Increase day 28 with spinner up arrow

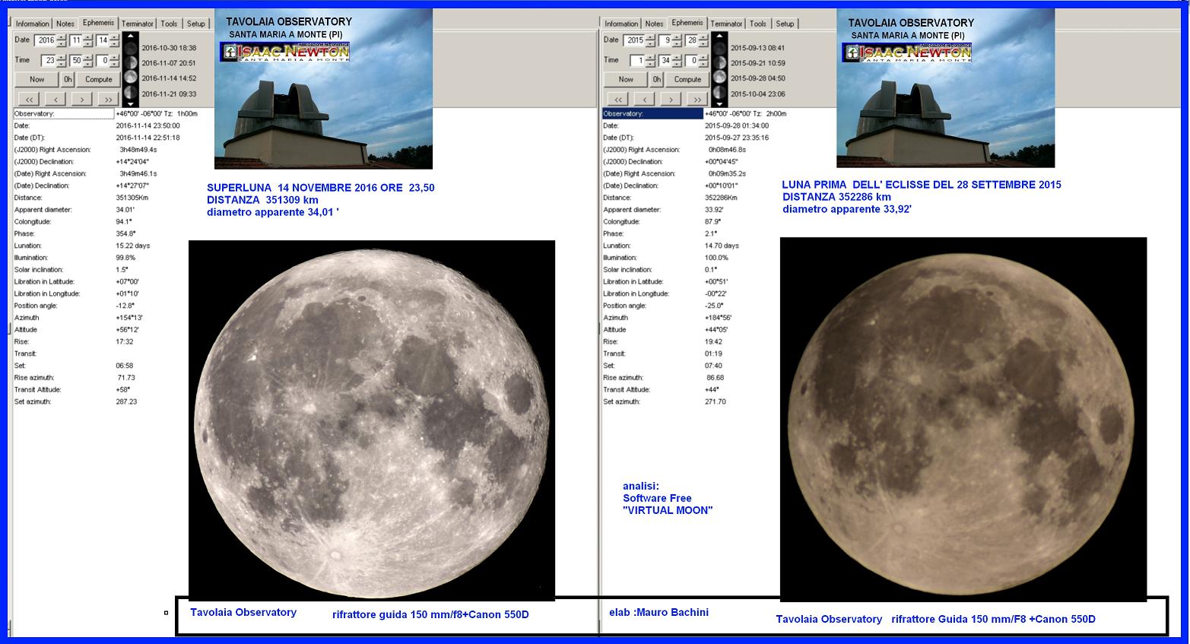click(703, 37)
